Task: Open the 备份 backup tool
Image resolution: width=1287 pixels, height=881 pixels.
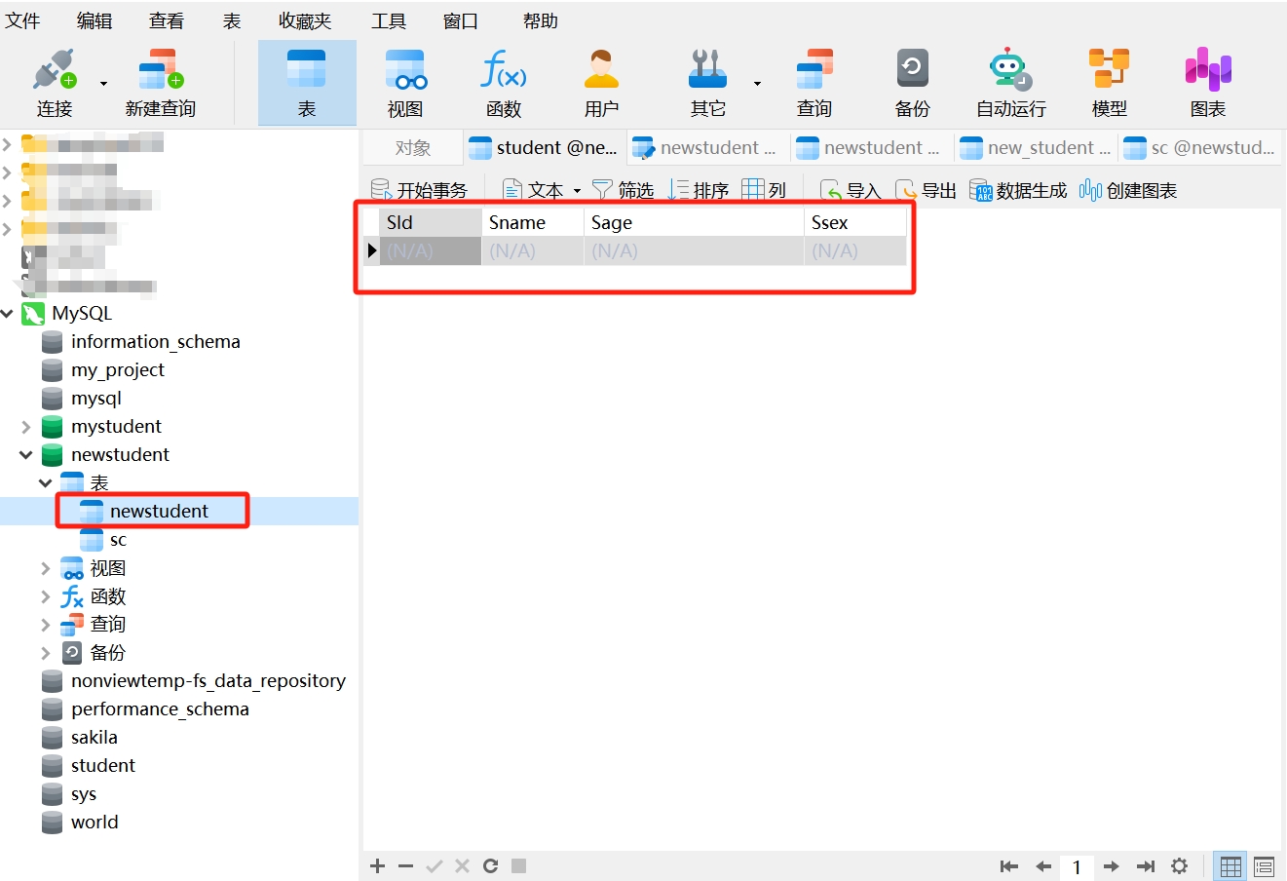Action: 912,84
